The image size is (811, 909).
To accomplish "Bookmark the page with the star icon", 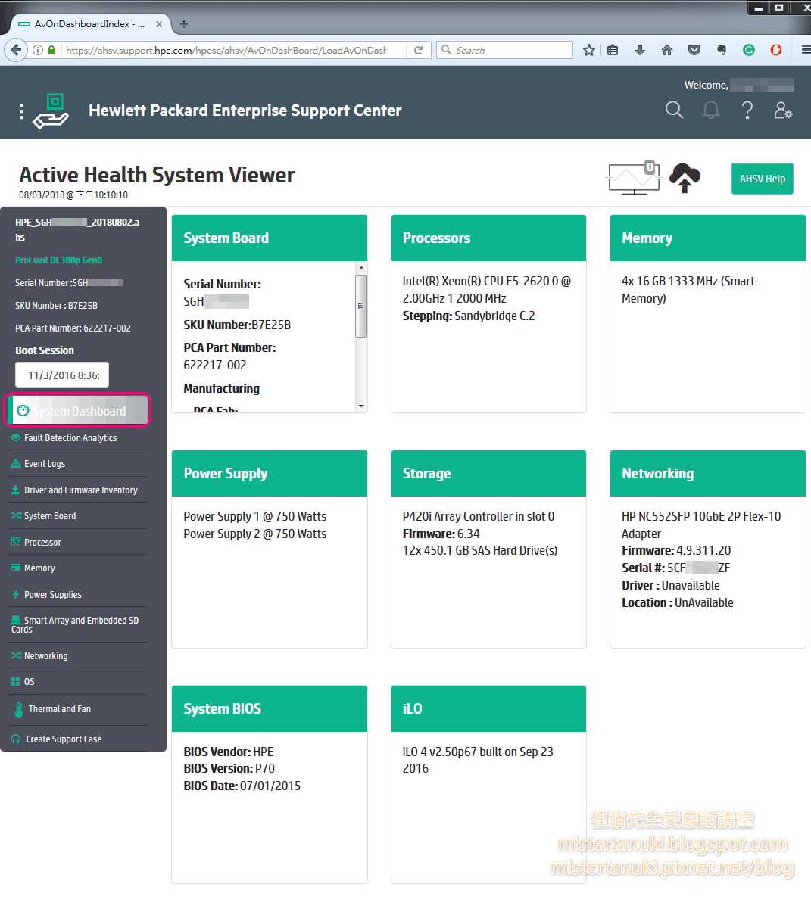I will click(588, 49).
